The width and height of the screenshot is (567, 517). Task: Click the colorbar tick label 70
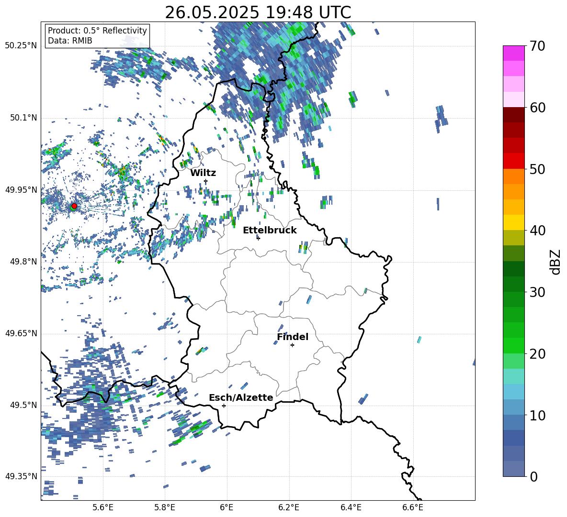(x=538, y=46)
